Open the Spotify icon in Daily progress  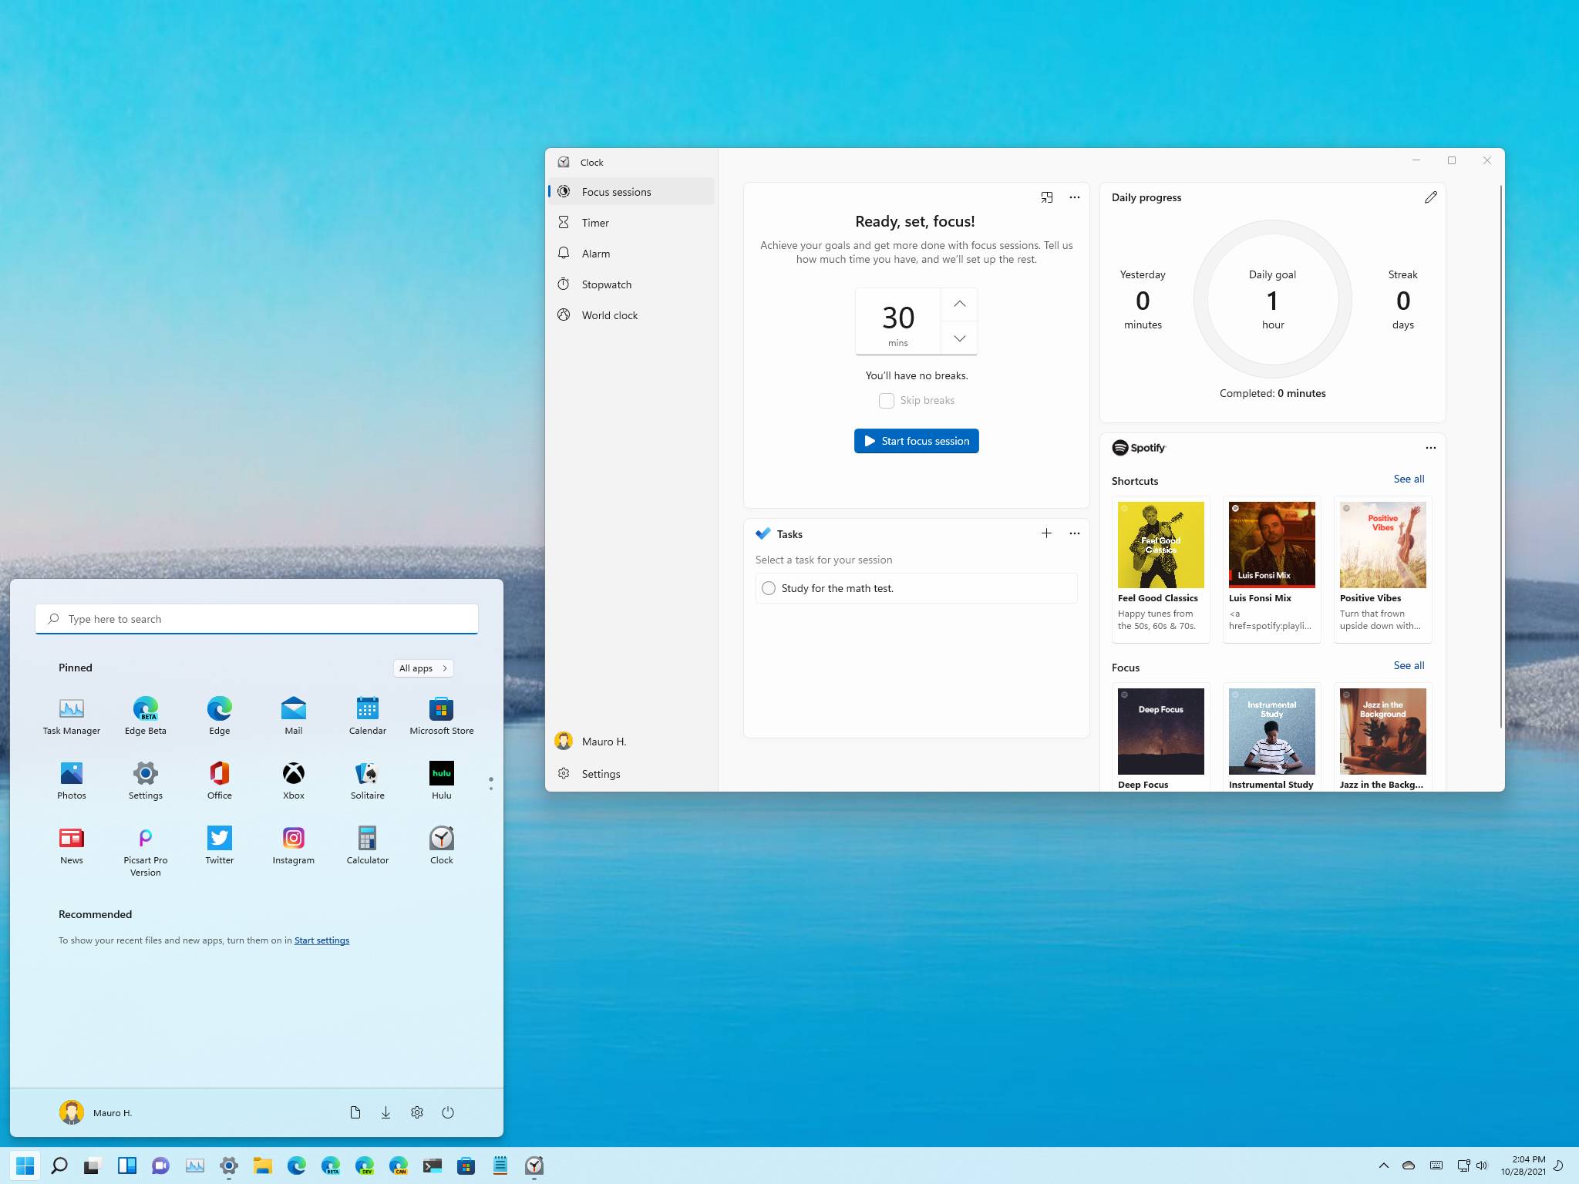pos(1120,446)
